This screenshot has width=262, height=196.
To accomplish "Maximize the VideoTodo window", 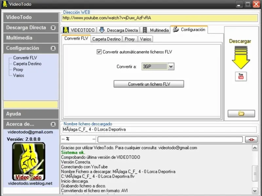I will pyautogui.click(x=248, y=4).
